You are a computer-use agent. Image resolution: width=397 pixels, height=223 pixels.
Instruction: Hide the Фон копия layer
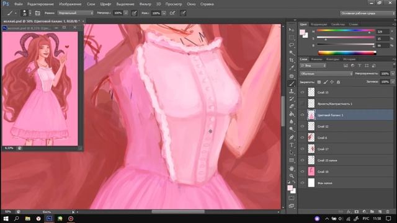(x=302, y=183)
